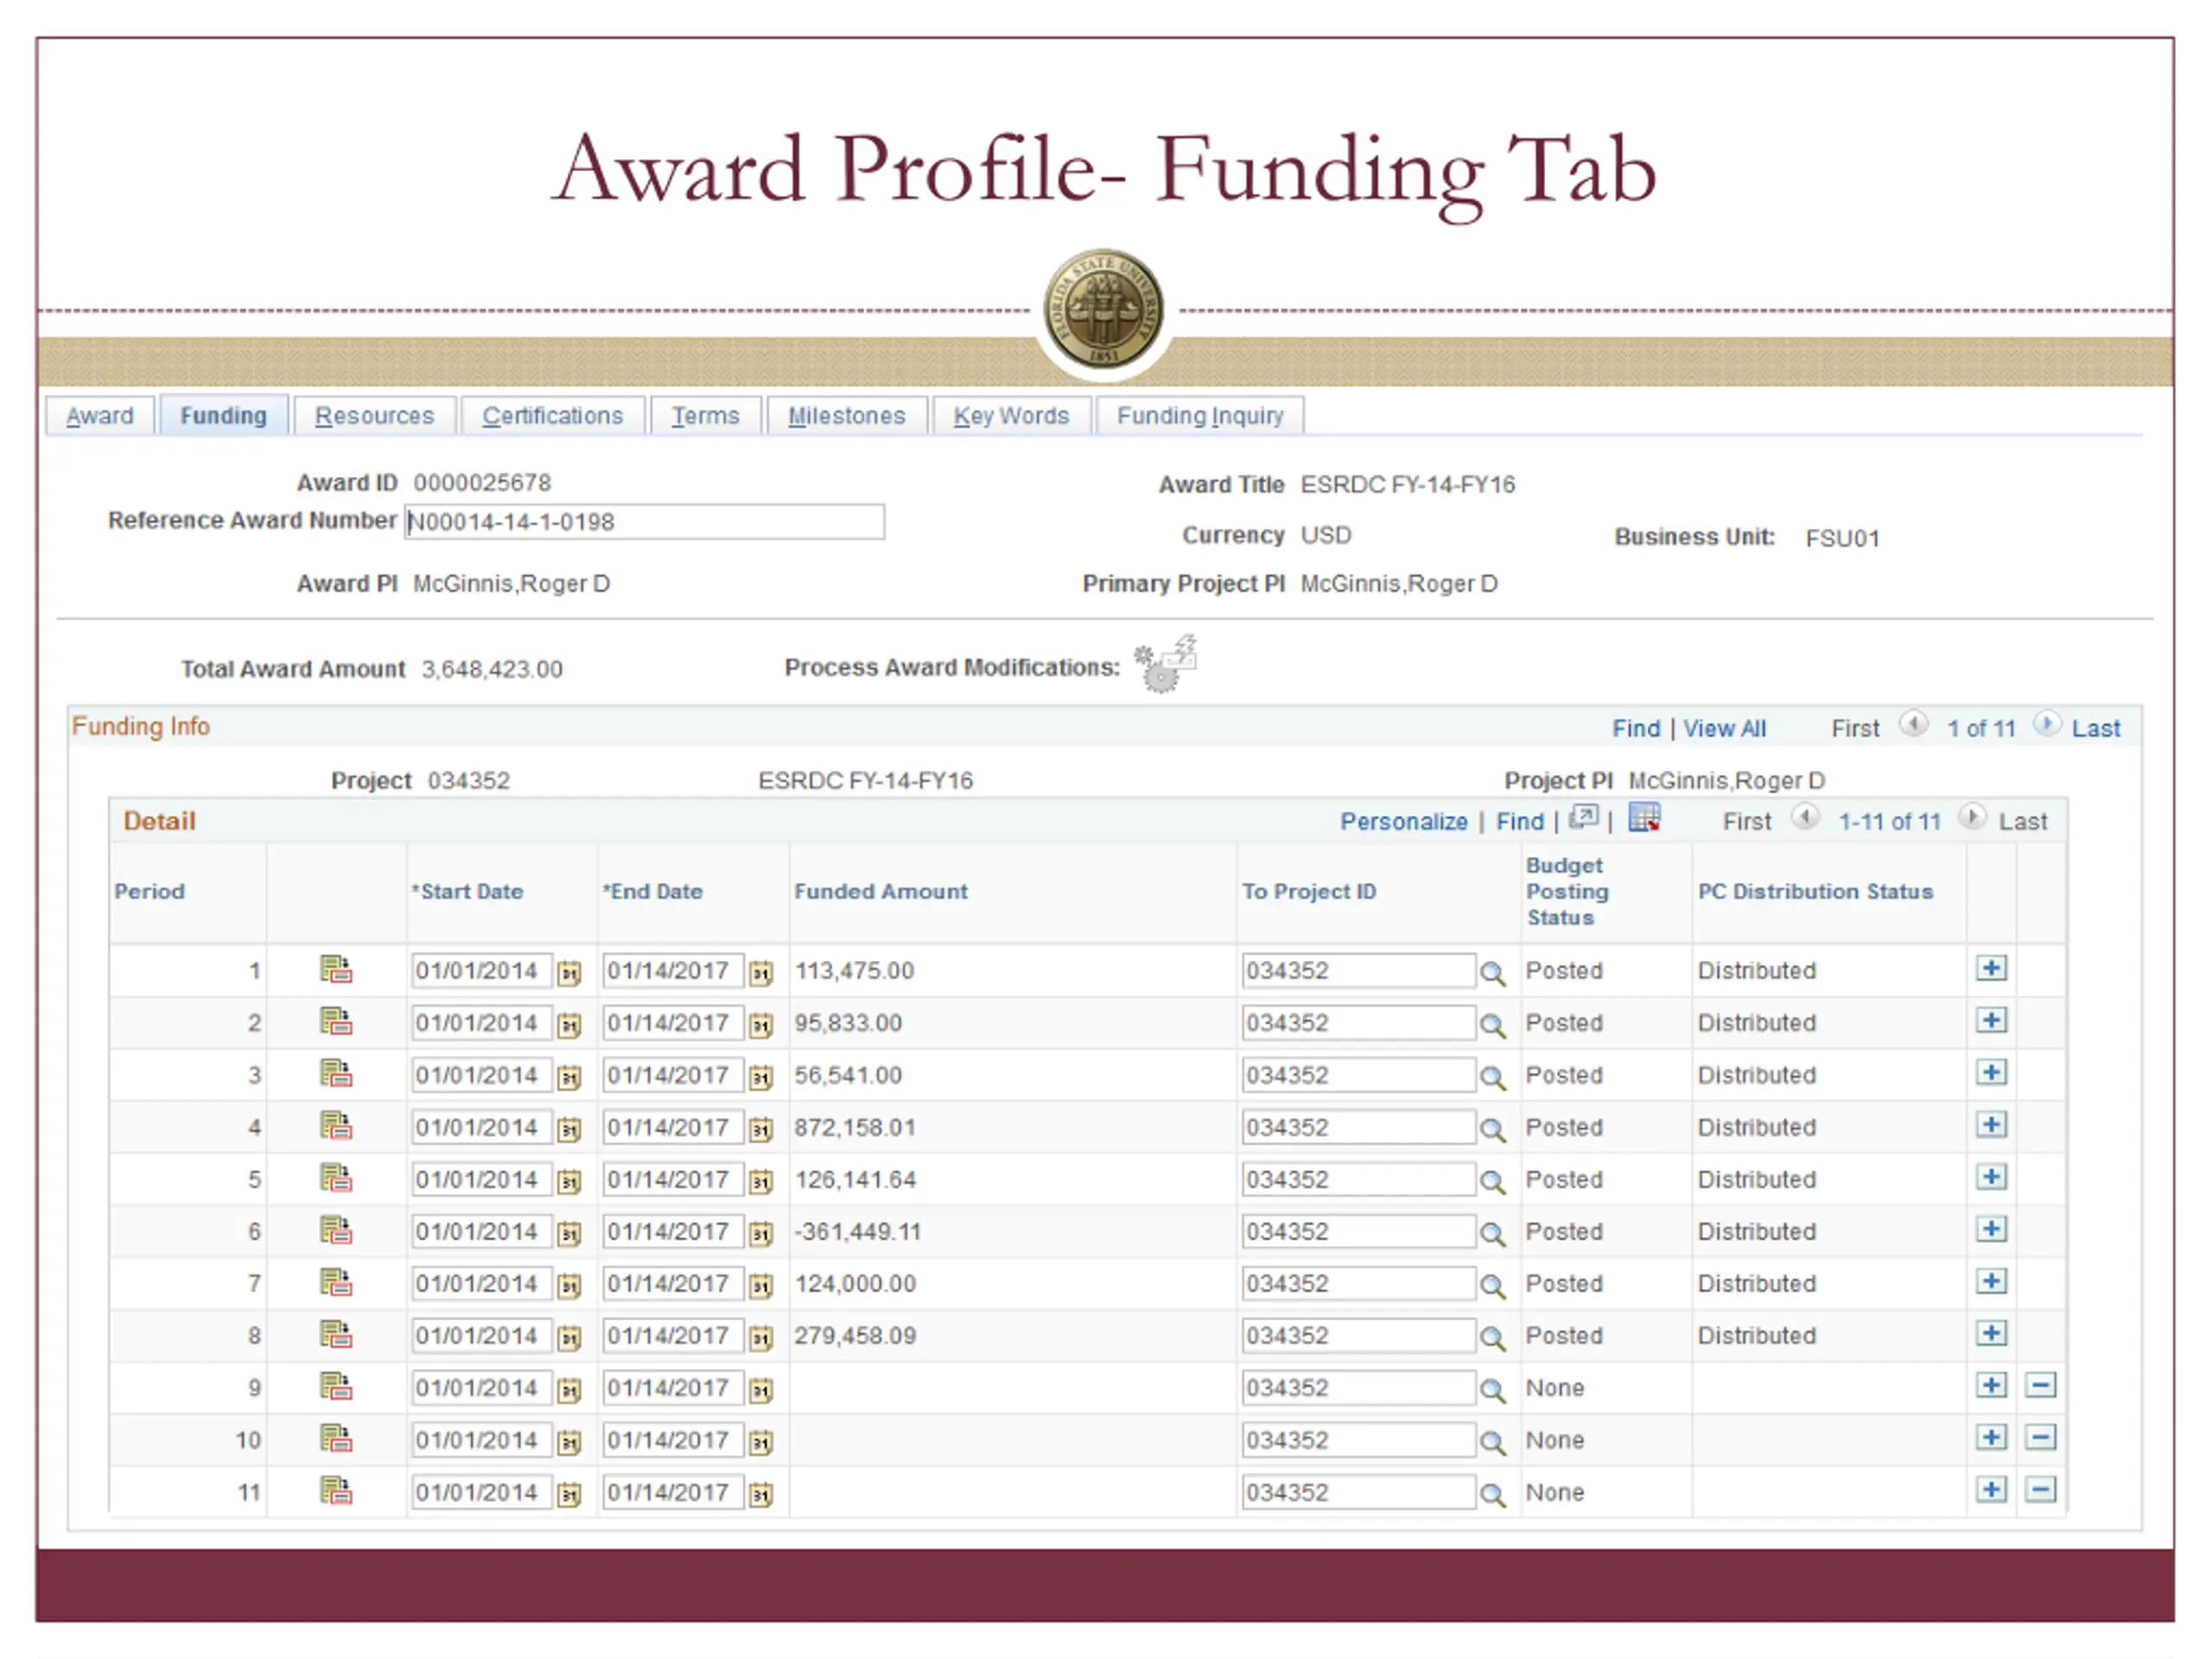Open Start Date calendar for period 1
This screenshot has width=2212, height=1659.
click(569, 972)
